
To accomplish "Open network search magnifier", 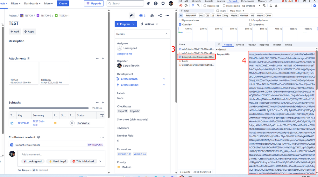I will pyautogui.click(x=198, y=6).
